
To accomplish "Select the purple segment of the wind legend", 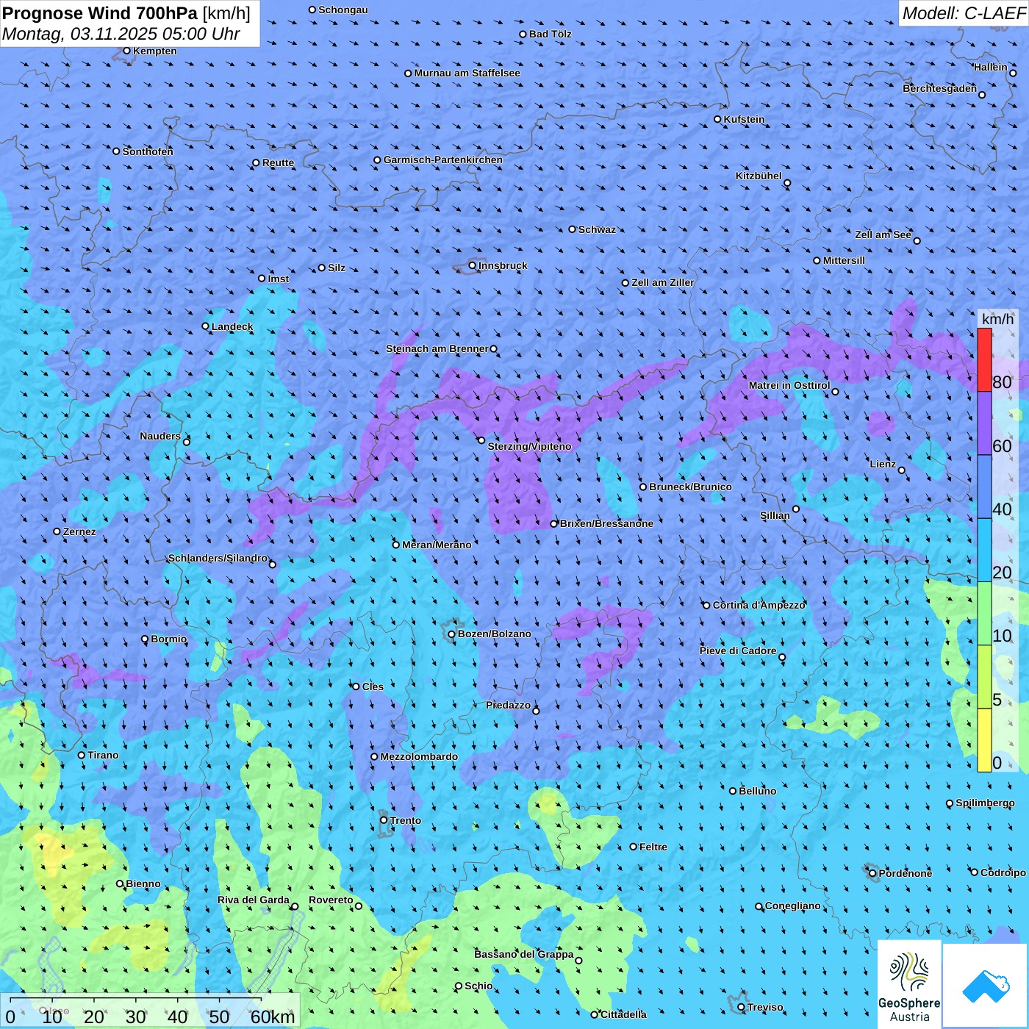I will (x=984, y=423).
